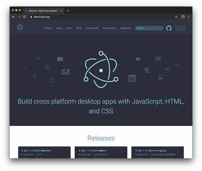Click the checklist icon

(146, 70)
